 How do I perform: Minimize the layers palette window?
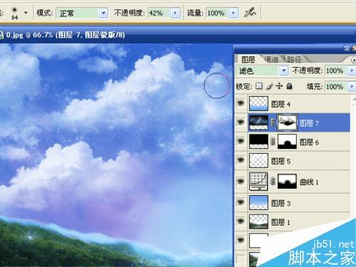pyautogui.click(x=347, y=48)
